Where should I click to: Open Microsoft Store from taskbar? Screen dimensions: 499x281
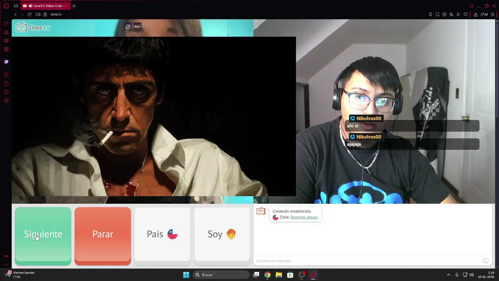(x=290, y=275)
